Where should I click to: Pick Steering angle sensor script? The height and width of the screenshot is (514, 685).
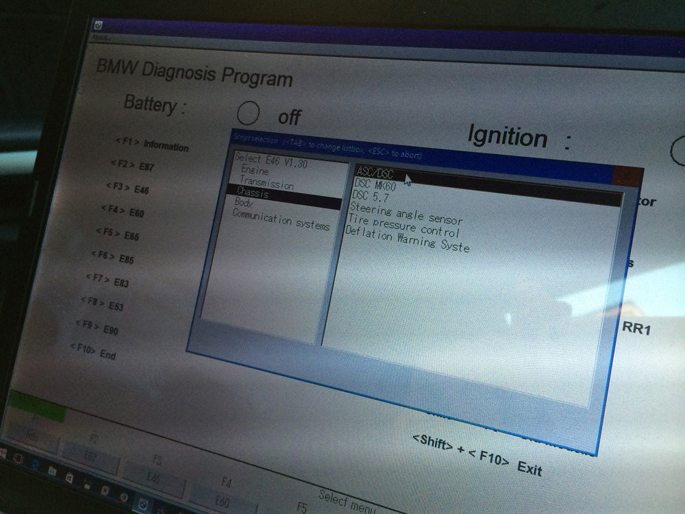[406, 213]
